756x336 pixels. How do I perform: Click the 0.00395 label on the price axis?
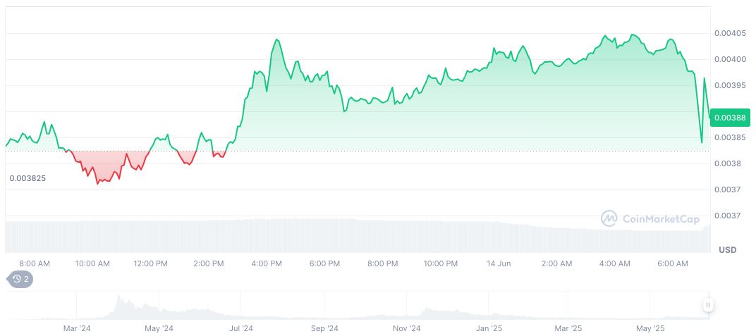pos(728,85)
